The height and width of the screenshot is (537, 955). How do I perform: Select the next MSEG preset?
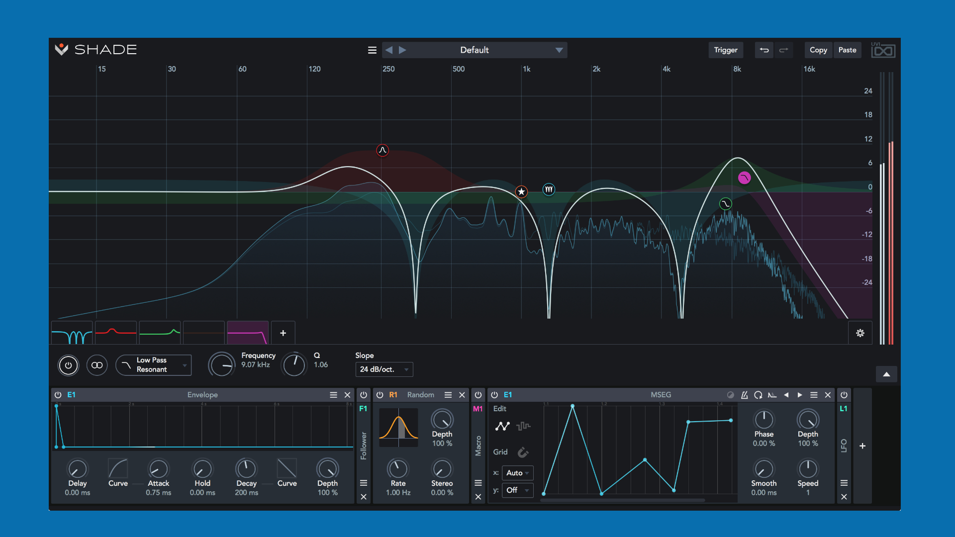pyautogui.click(x=800, y=395)
